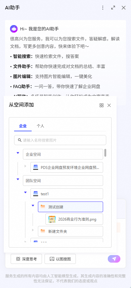The image size is (131, 288).
Task: Select the 新建文件夹 row
Action: pos(71,231)
